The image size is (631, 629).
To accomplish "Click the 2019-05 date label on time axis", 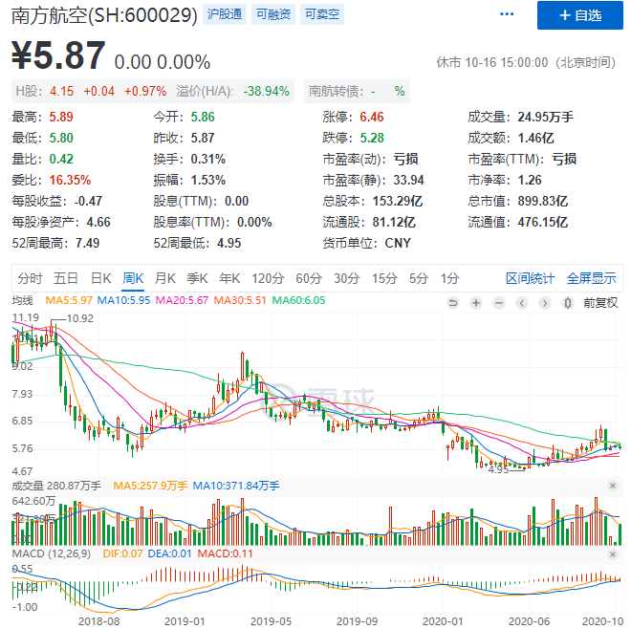I will [271, 621].
